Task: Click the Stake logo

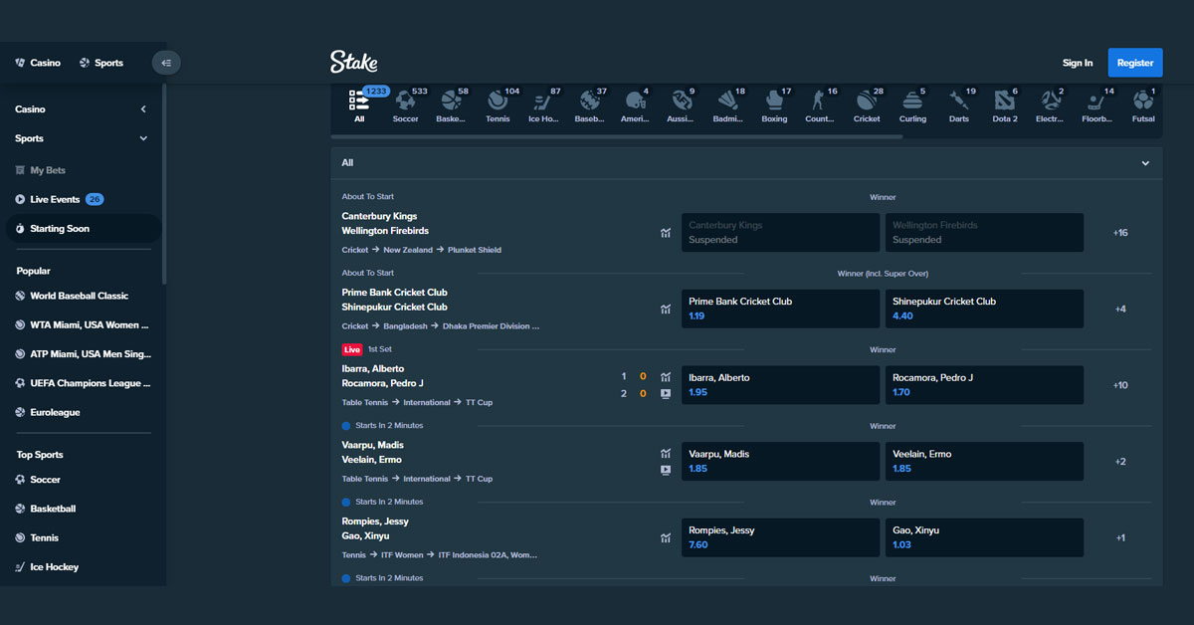Action: click(x=354, y=62)
